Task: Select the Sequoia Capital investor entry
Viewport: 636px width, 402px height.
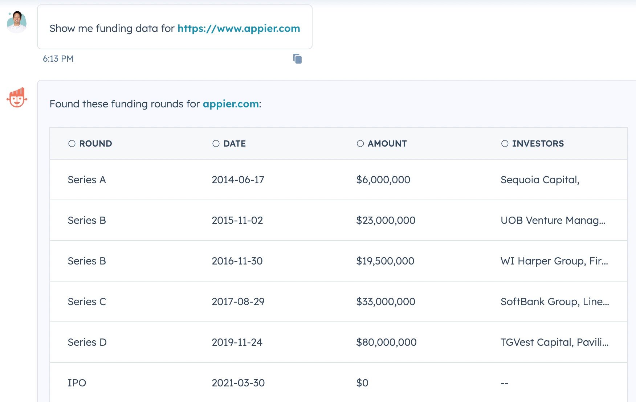Action: click(541, 180)
